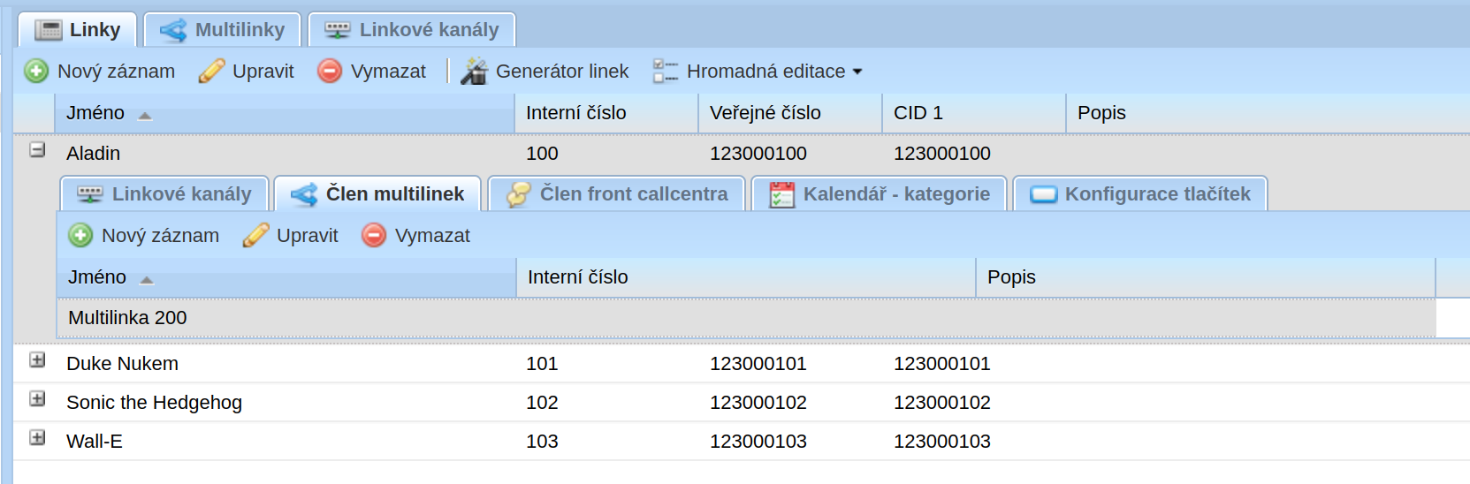Click the Konfigurace tlačítek button icon
Screen dimensions: 1470x484
point(1044,194)
